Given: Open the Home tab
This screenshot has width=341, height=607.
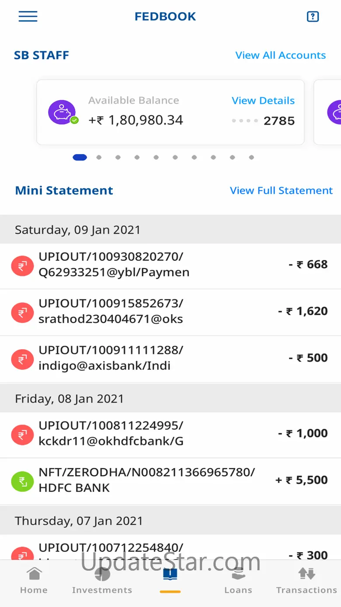Looking at the screenshot, I should coord(34,579).
